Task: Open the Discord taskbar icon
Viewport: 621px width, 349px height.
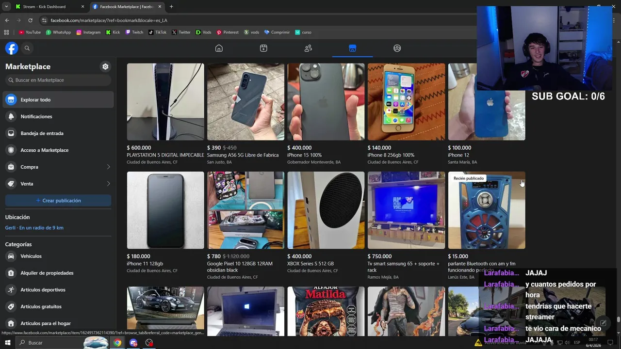Action: (133, 343)
